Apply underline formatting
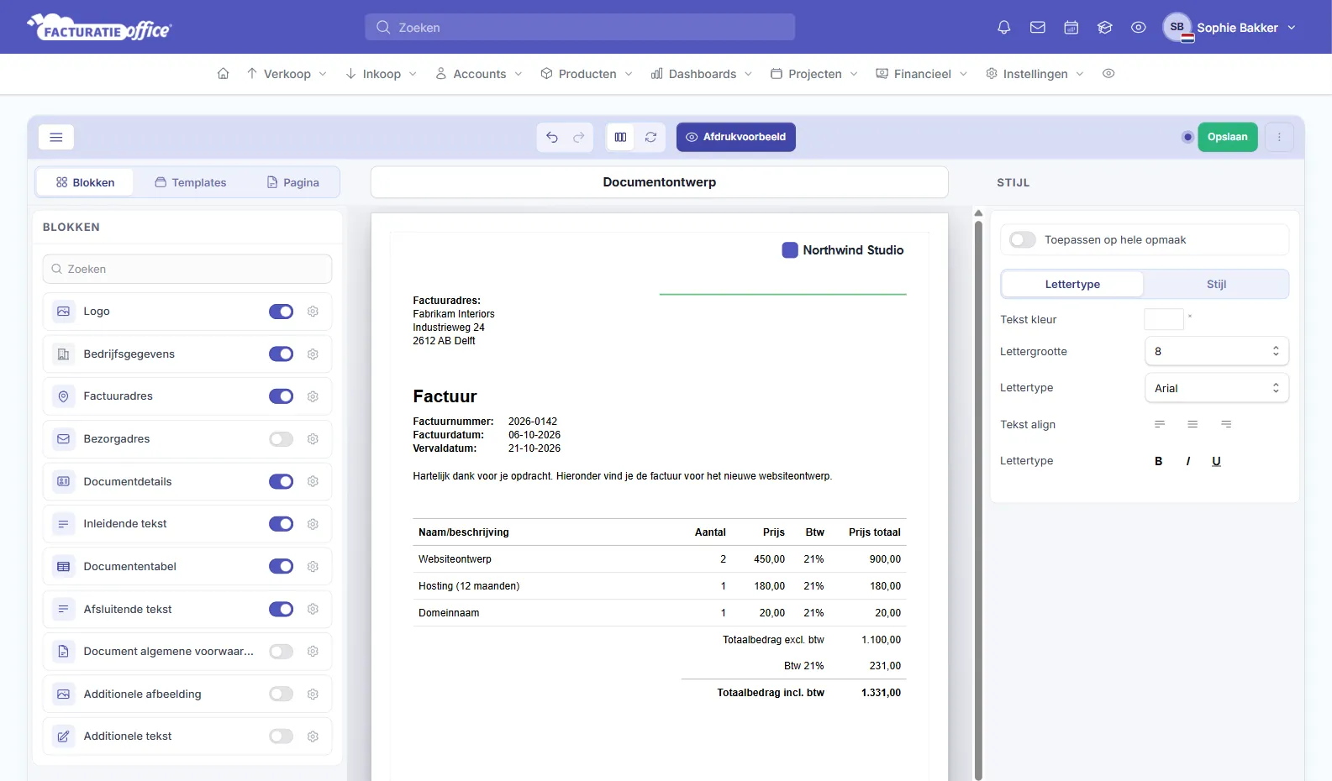The height and width of the screenshot is (781, 1332). (x=1216, y=461)
